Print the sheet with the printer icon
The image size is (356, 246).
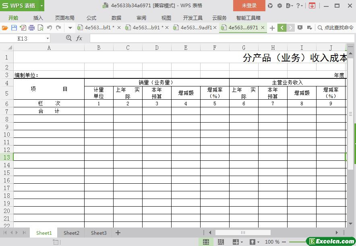[31, 28]
